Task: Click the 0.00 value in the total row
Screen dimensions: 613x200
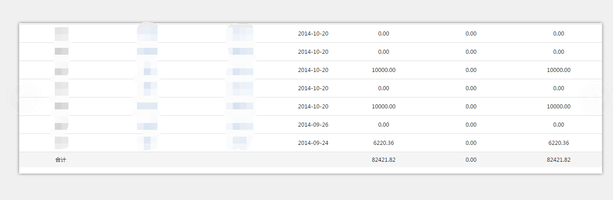Action: (471, 160)
